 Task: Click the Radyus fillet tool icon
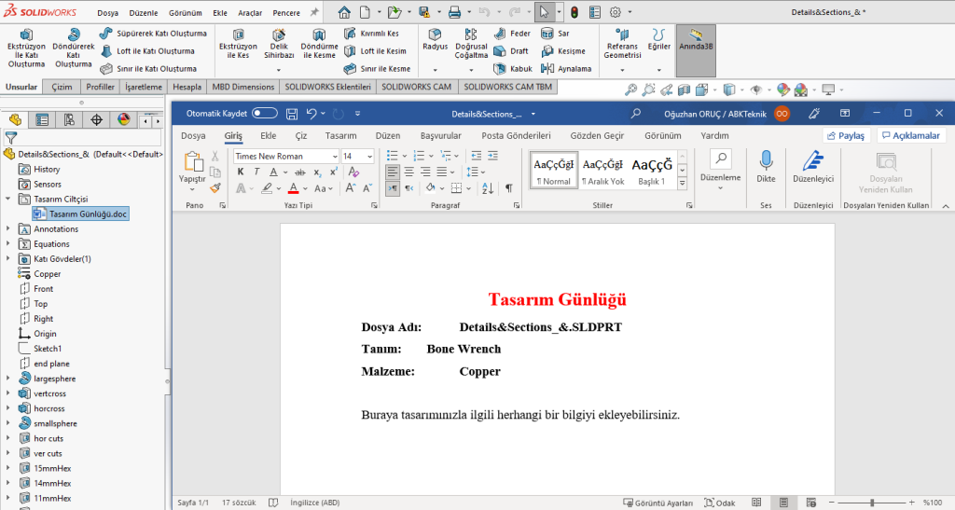435,34
